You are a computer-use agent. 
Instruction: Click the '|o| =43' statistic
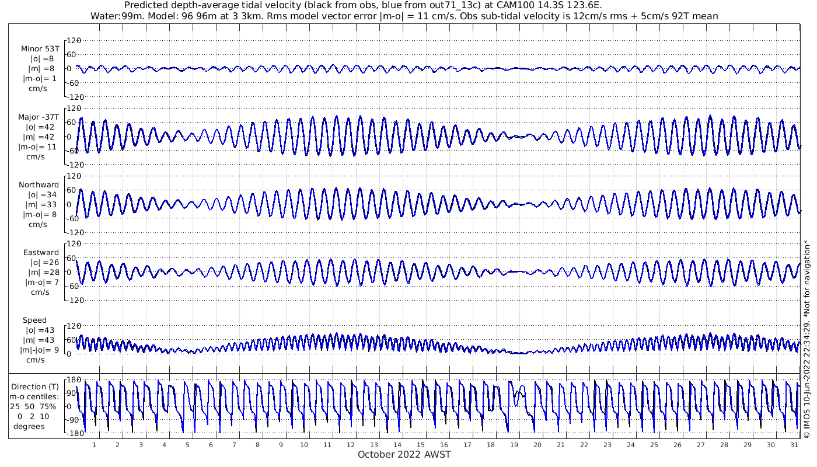(40, 330)
